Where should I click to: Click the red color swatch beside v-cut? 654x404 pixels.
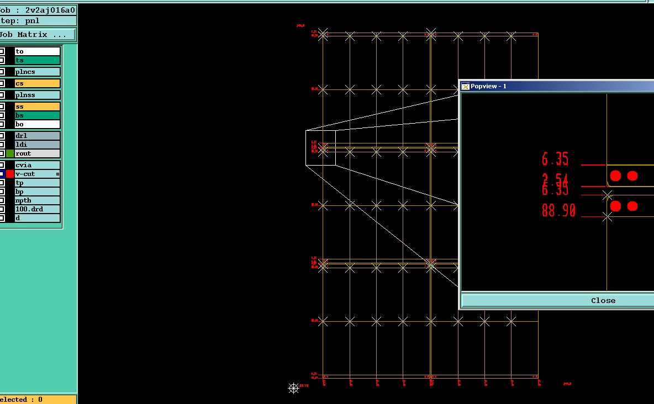click(x=9, y=174)
